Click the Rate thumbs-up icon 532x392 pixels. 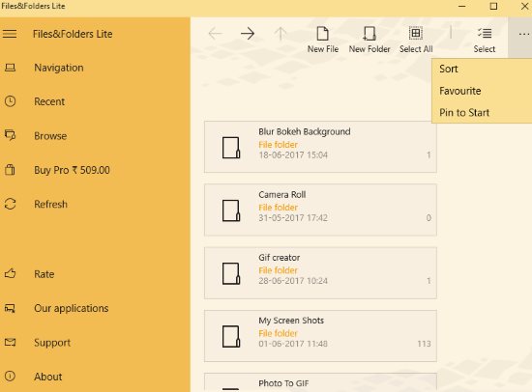pyautogui.click(x=11, y=274)
